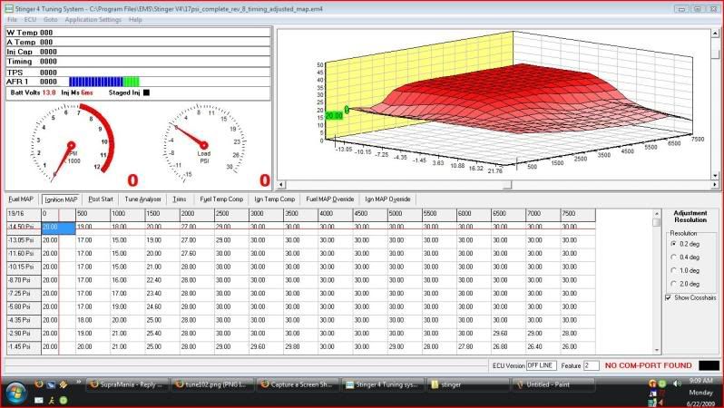This screenshot has height=408, width=724.
Task: Select the Ignition MAP tab
Action: (61, 199)
